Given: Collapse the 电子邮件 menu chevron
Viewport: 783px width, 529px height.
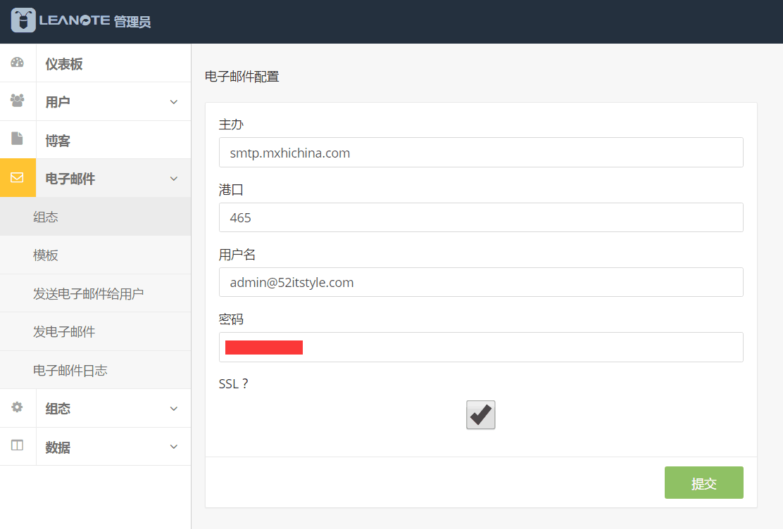Looking at the screenshot, I should pyautogui.click(x=174, y=179).
